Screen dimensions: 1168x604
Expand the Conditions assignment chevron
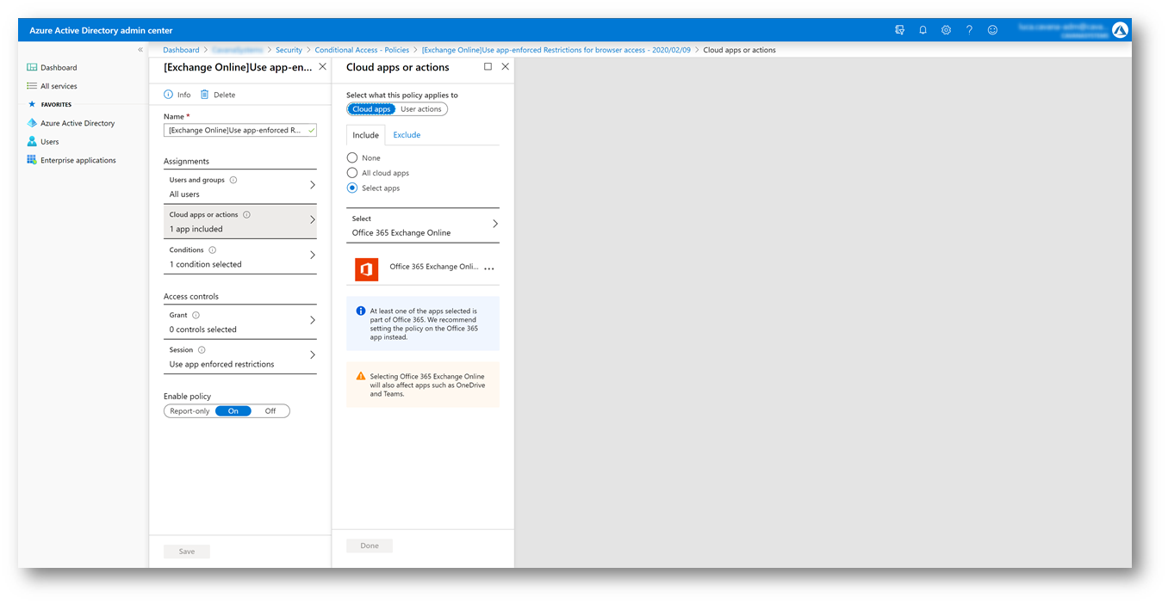pyautogui.click(x=312, y=256)
